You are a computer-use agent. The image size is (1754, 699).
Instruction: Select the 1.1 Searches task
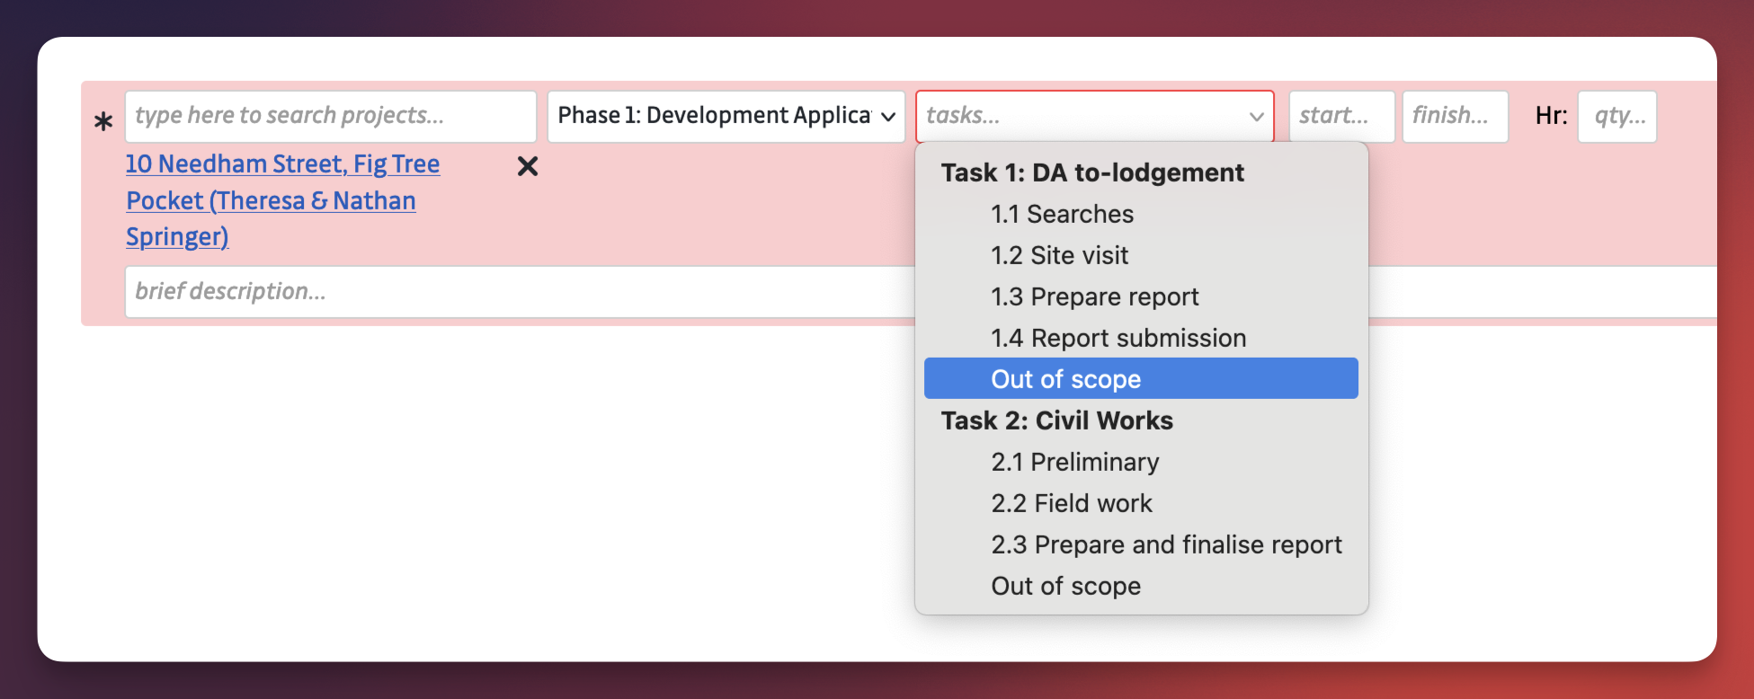point(1062,214)
